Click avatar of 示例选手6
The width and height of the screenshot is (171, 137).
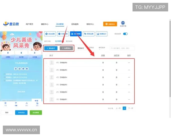click(52, 63)
